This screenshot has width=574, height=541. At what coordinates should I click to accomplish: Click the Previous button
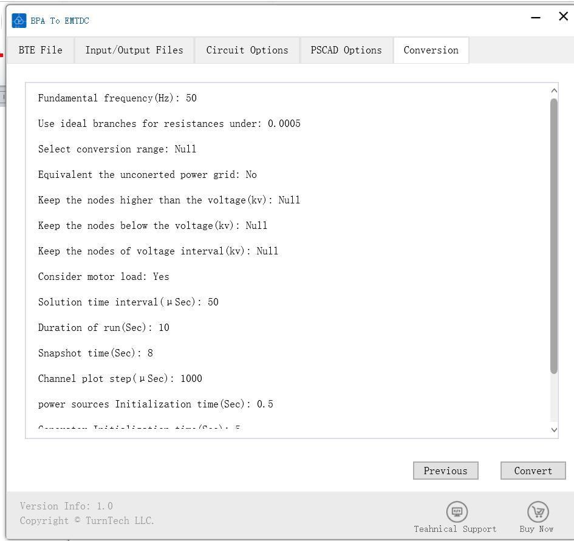coord(445,471)
